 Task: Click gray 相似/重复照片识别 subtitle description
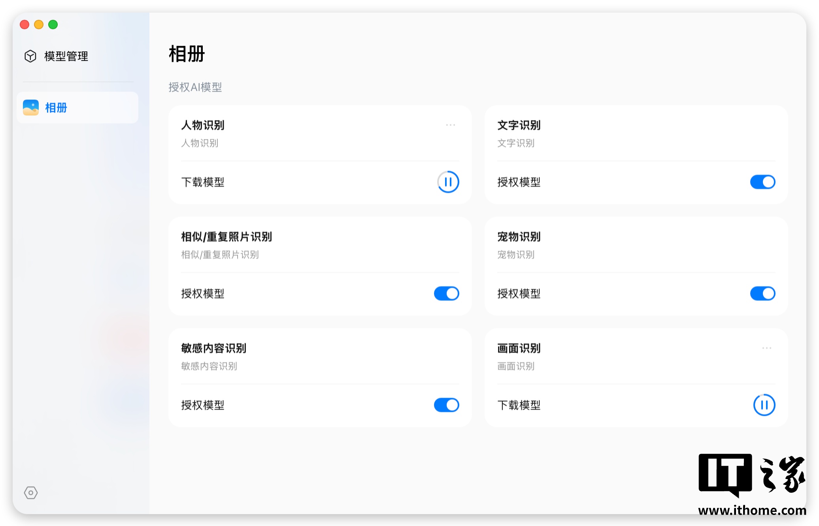point(220,254)
